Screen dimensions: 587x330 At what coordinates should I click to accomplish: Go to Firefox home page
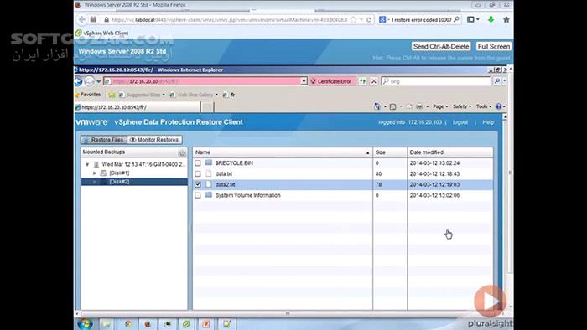coord(506,19)
